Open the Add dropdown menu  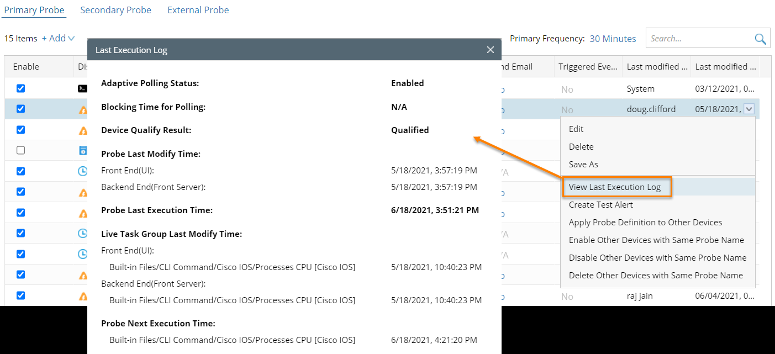coord(58,39)
